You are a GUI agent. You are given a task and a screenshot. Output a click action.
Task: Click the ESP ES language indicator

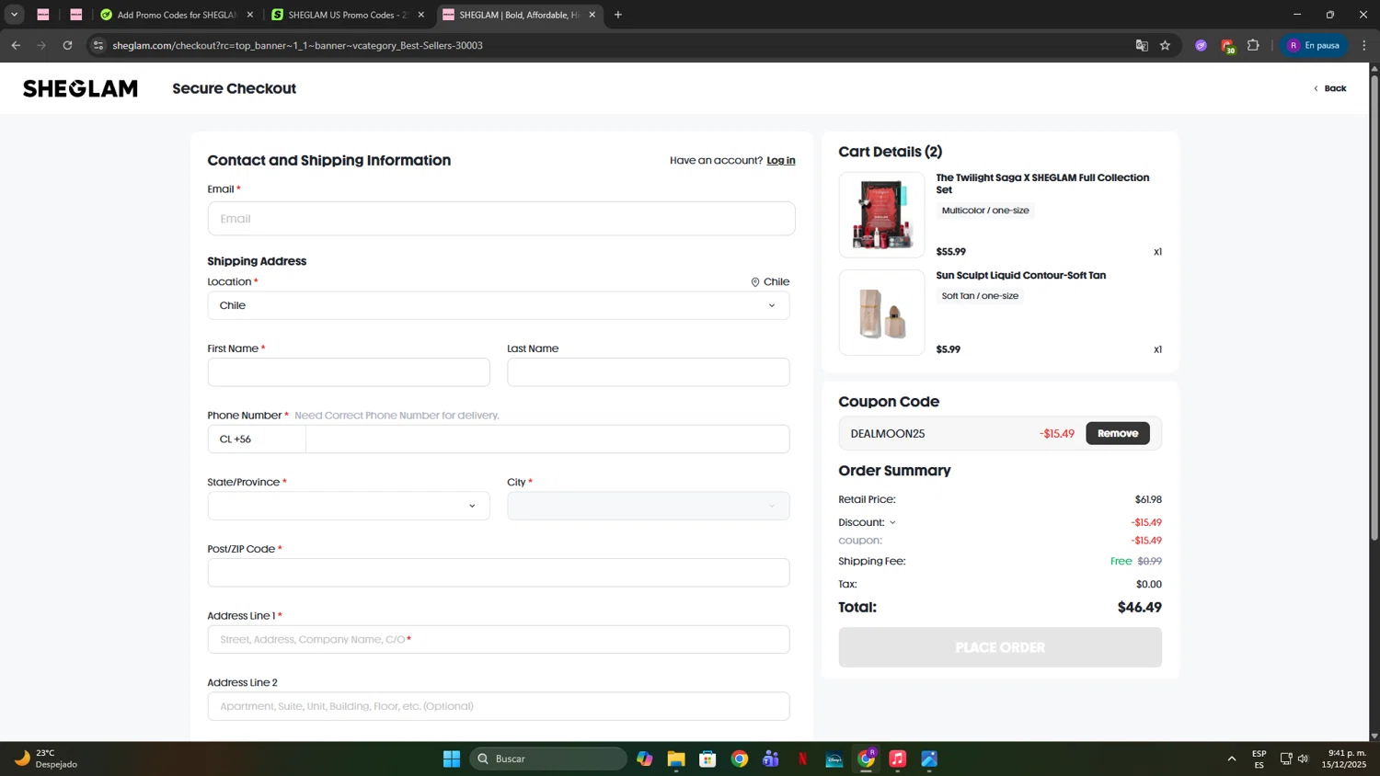[x=1259, y=759]
